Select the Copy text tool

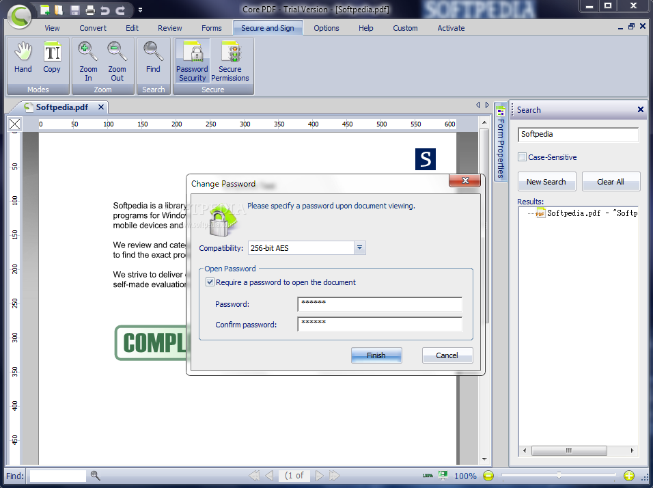click(x=52, y=58)
